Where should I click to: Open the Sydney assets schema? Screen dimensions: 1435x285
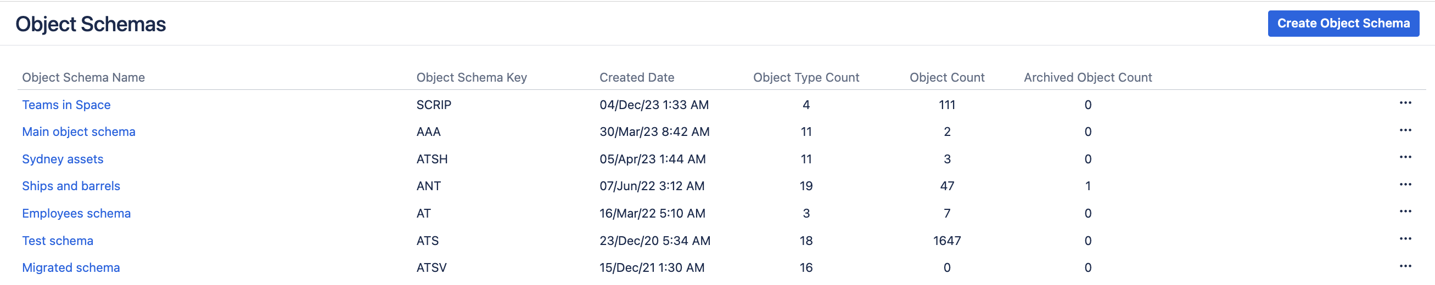click(63, 159)
